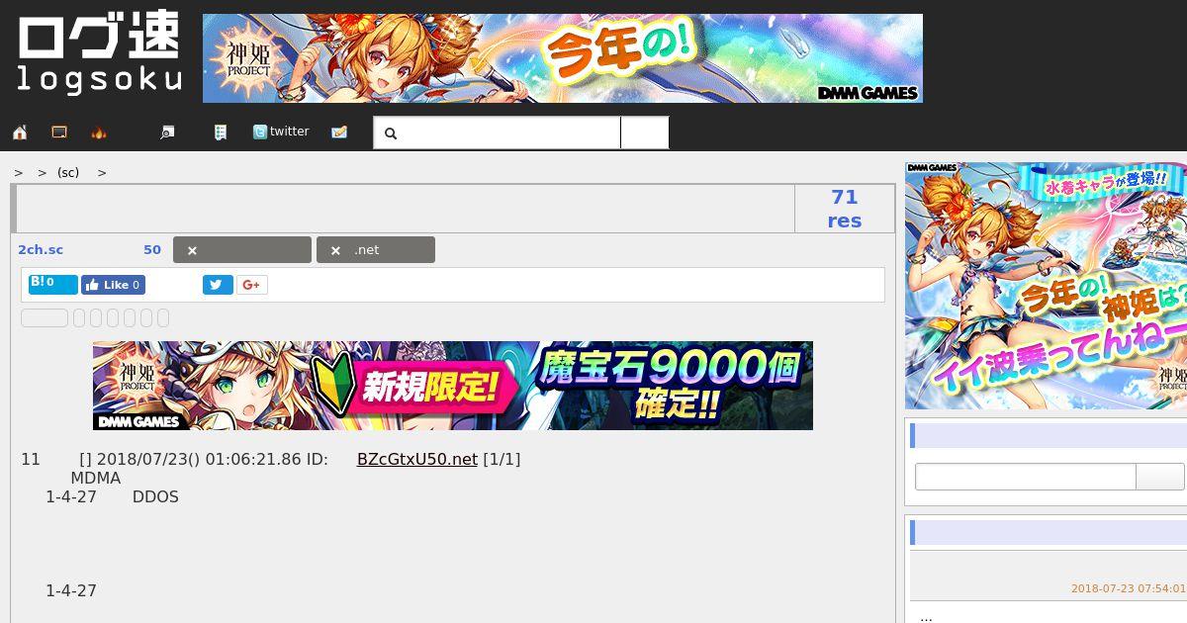Click the wide pagination button below share bar
Image resolution: width=1187 pixels, height=623 pixels.
click(x=45, y=317)
